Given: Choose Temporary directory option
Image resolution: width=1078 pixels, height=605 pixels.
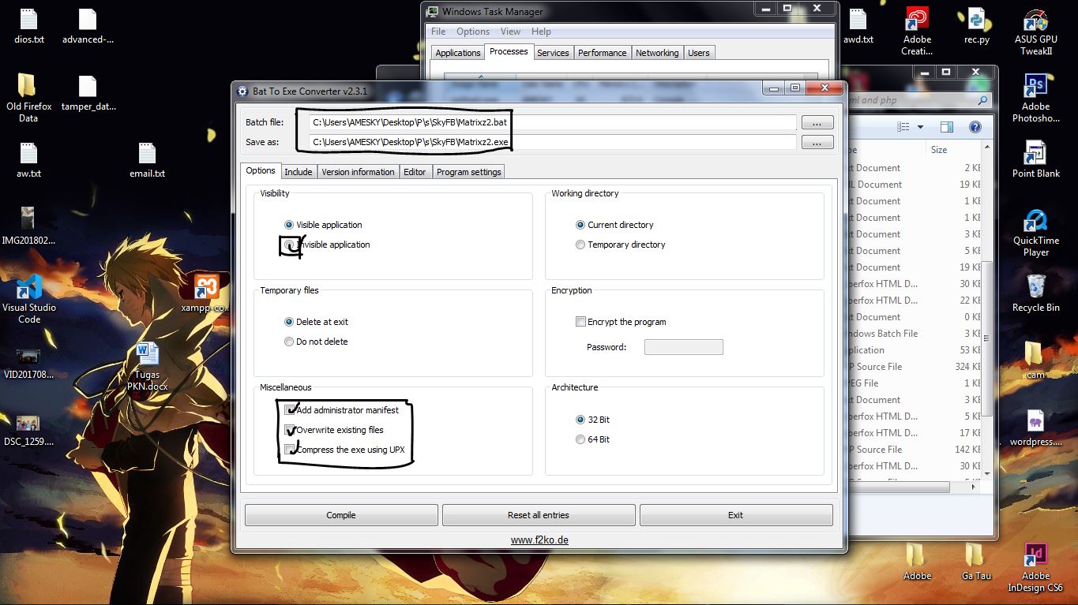Looking at the screenshot, I should pyautogui.click(x=580, y=245).
